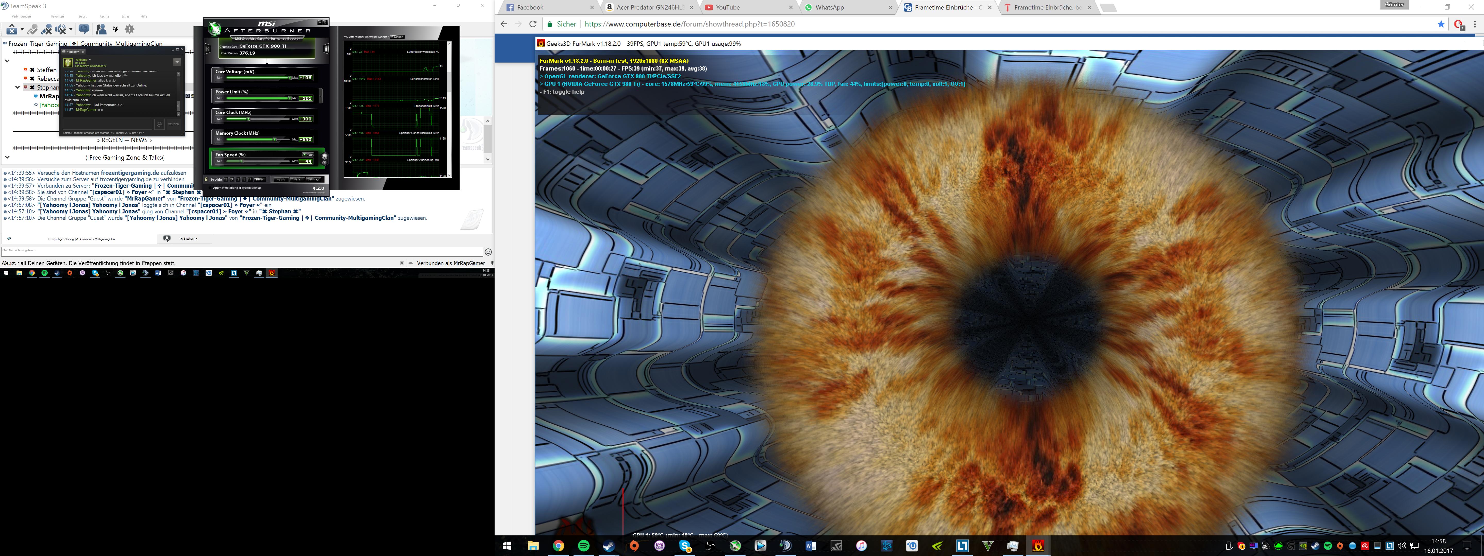Viewport: 1484px width, 556px height.
Task: Open Afterburner Kombustor K icon
Action: (x=208, y=49)
